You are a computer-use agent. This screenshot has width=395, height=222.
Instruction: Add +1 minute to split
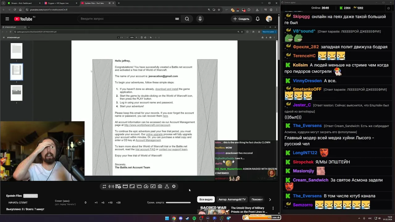[96, 203]
